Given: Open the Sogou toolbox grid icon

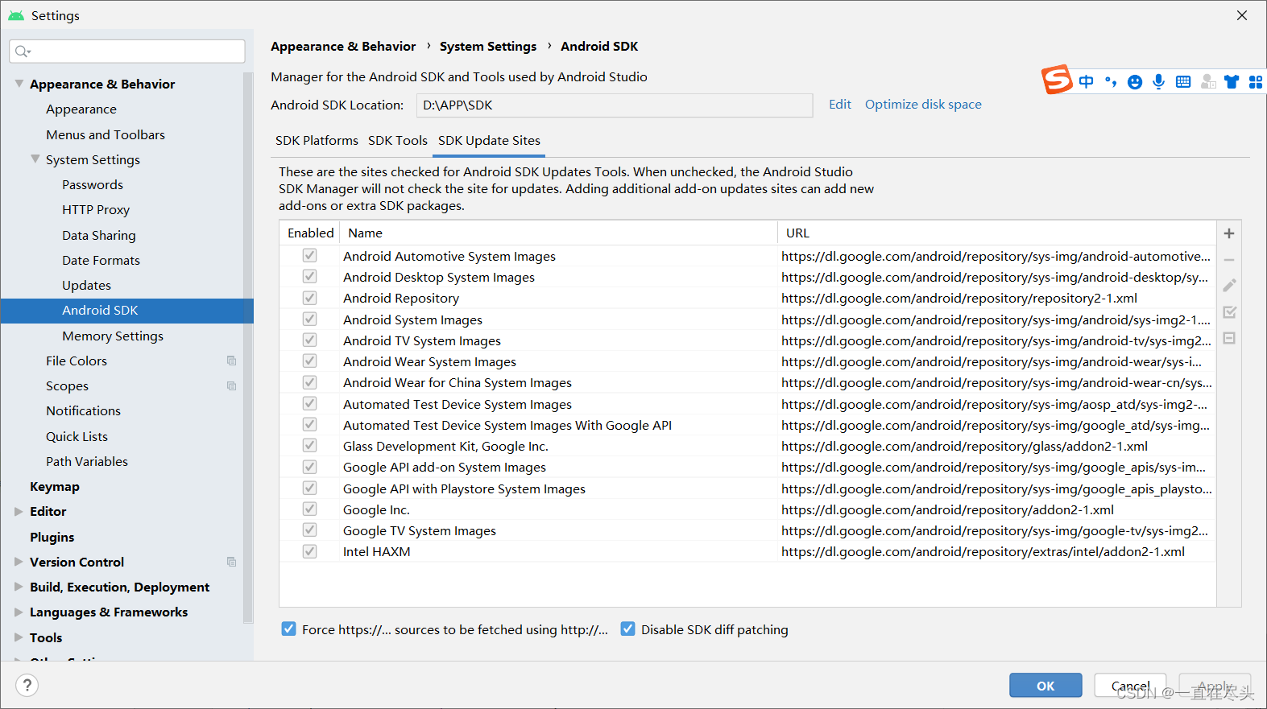Looking at the screenshot, I should [x=1256, y=81].
